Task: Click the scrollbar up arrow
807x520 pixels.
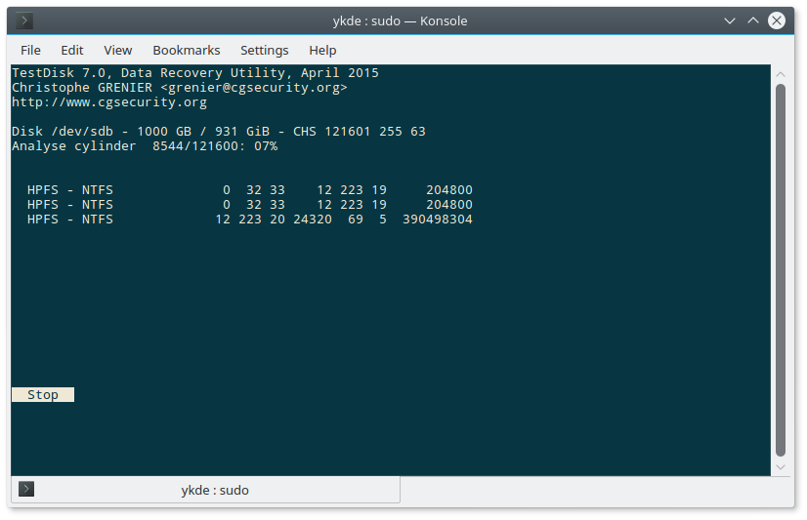Action: click(x=781, y=74)
